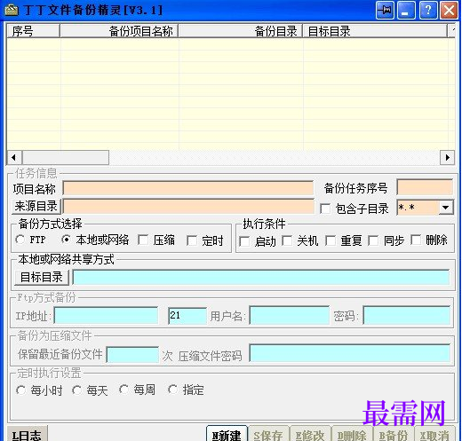This screenshot has width=462, height=441.
Task: Focus the 来源目录 path field
Action: pyautogui.click(x=188, y=206)
